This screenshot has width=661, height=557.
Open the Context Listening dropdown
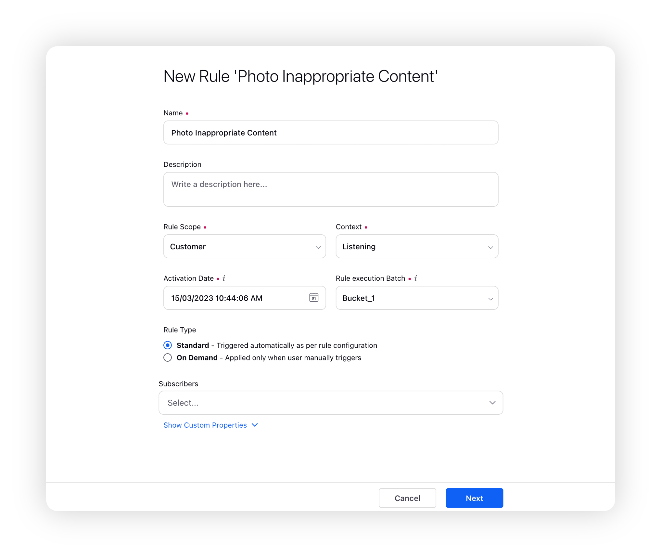[417, 246]
